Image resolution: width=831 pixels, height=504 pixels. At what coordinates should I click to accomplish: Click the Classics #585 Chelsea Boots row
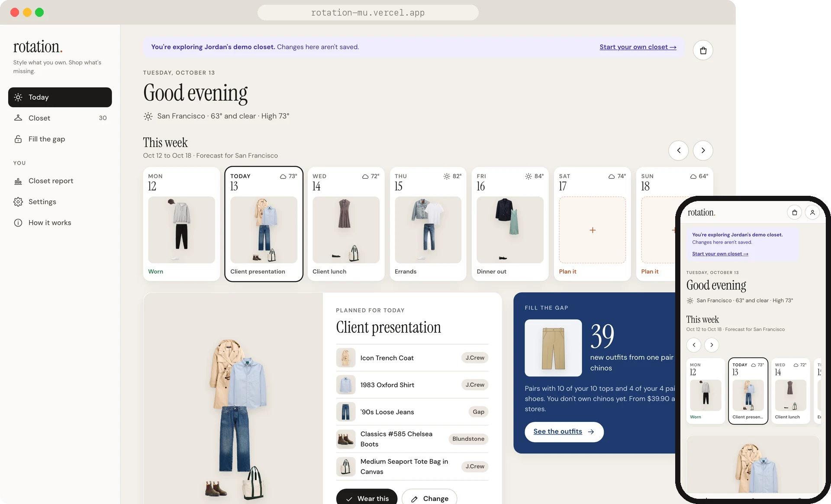click(x=412, y=439)
